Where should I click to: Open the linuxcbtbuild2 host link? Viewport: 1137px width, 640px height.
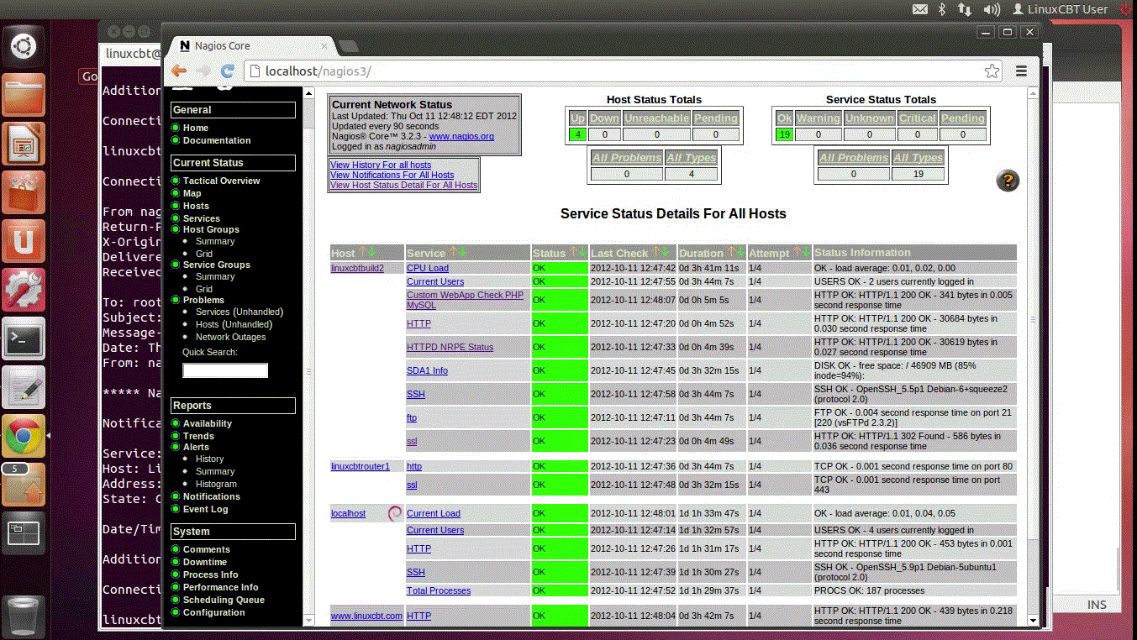tap(357, 268)
